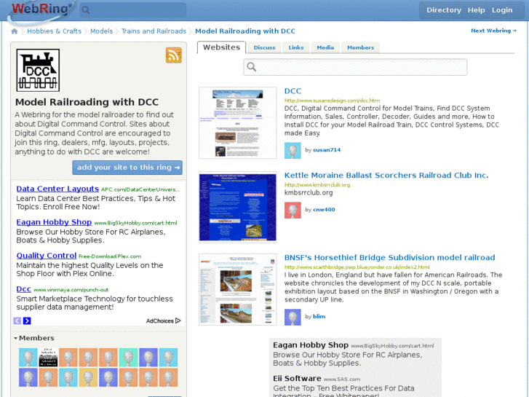Focus the top header search field
The image size is (529, 397).
coord(133,9)
